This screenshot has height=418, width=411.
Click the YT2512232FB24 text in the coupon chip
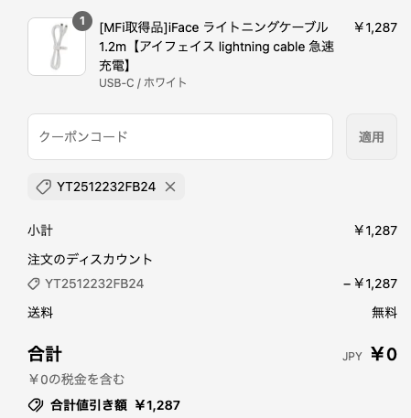106,187
